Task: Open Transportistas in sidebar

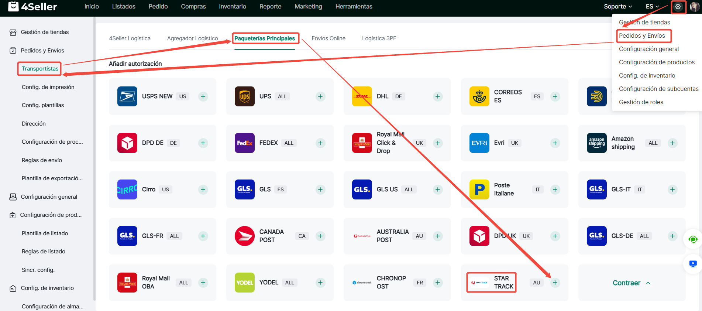Action: 40,69
